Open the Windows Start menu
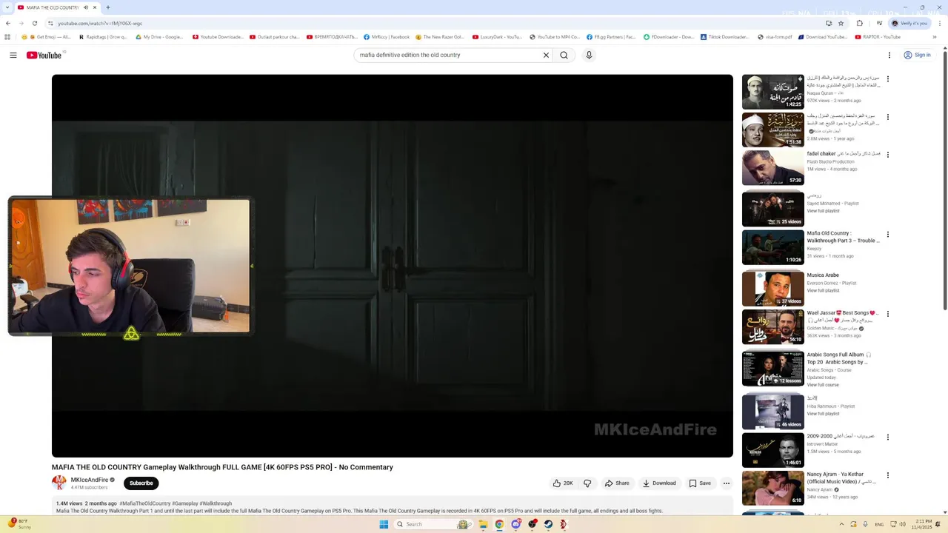Image resolution: width=948 pixels, height=533 pixels. (x=384, y=524)
